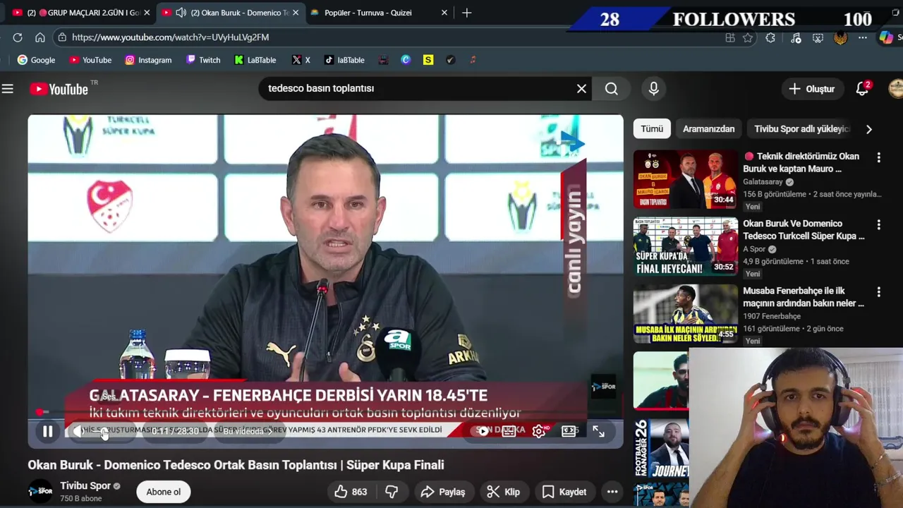
Task: Open the Oluştur create menu
Action: (812, 89)
